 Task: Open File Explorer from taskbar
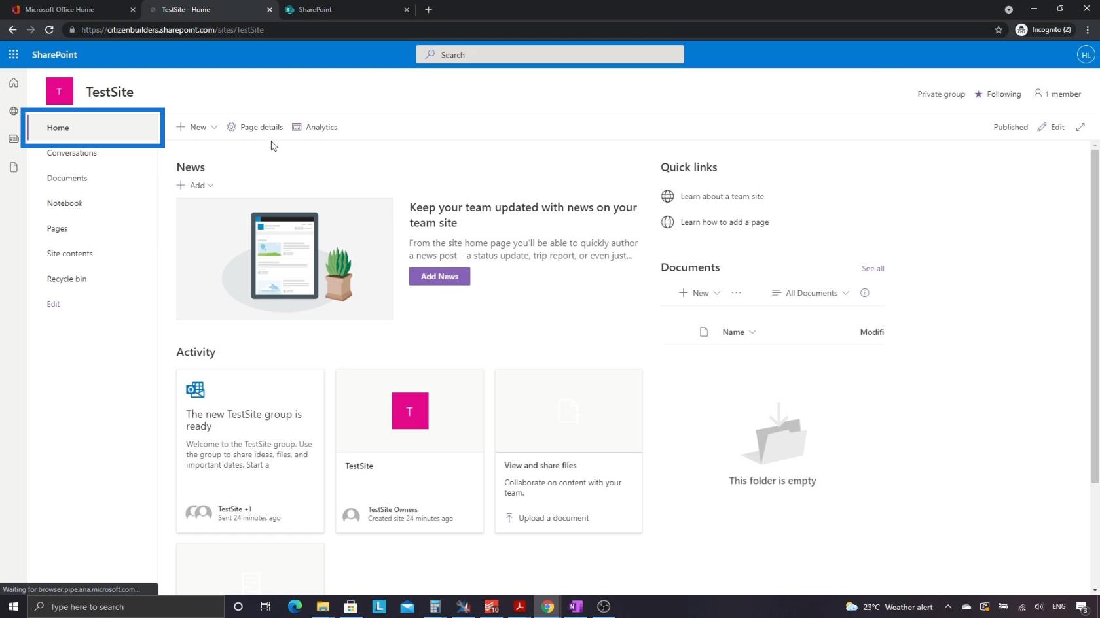(323, 607)
